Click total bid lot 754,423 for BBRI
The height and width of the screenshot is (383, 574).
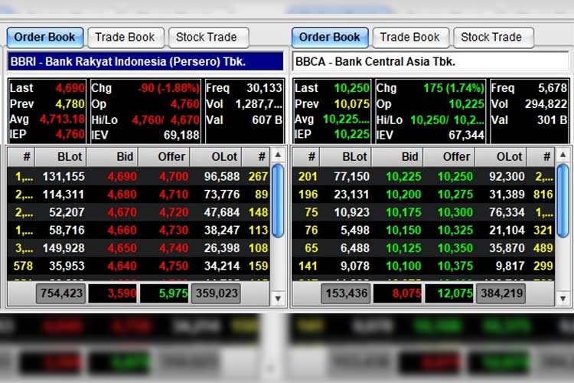(x=60, y=293)
